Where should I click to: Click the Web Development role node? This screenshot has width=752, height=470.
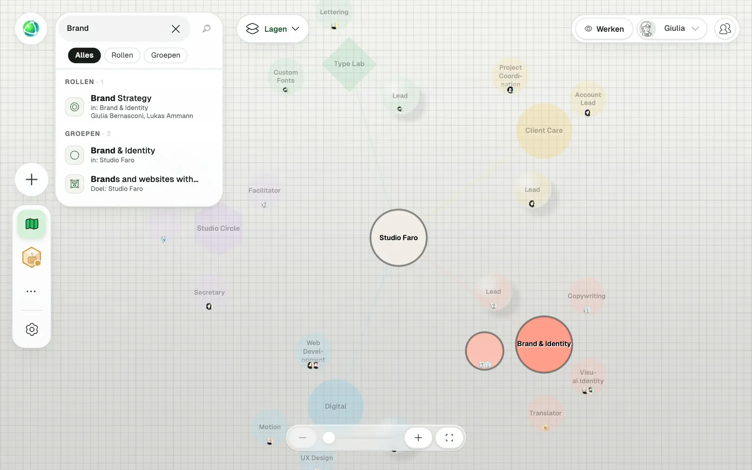(313, 352)
